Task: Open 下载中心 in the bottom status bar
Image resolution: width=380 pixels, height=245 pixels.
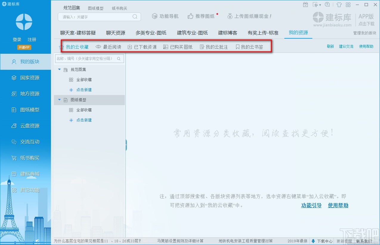Action: point(324,241)
